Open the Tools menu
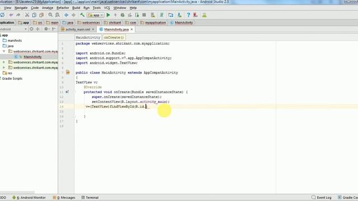The height and width of the screenshot is (201, 358). pos(97,8)
